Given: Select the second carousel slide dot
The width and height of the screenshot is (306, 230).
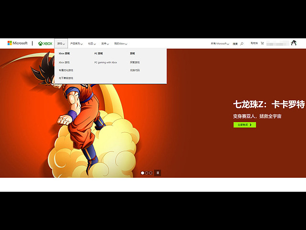Looking at the screenshot, I should pyautogui.click(x=147, y=173).
